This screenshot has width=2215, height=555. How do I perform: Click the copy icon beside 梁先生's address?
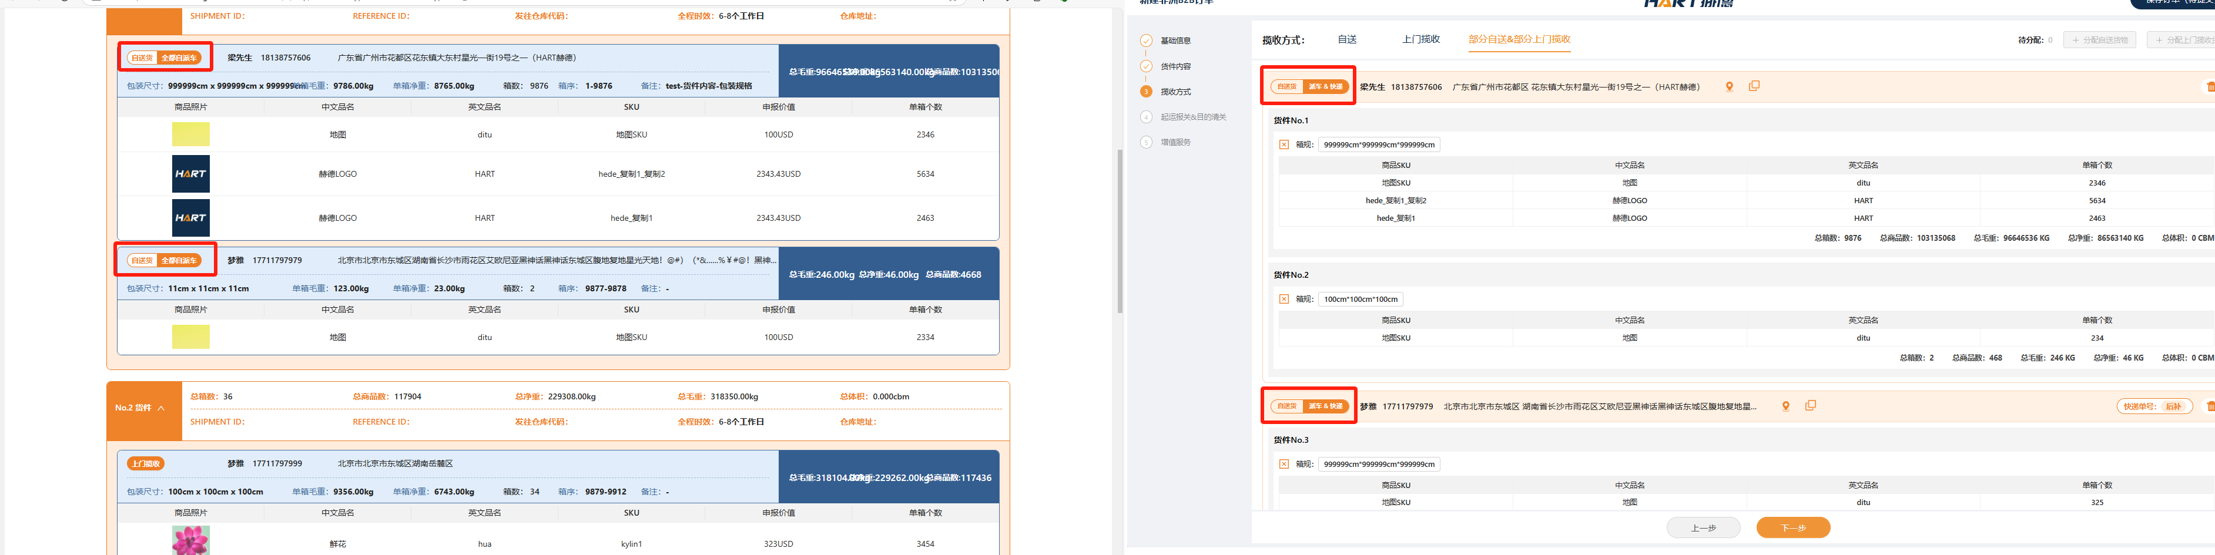coord(1754,87)
